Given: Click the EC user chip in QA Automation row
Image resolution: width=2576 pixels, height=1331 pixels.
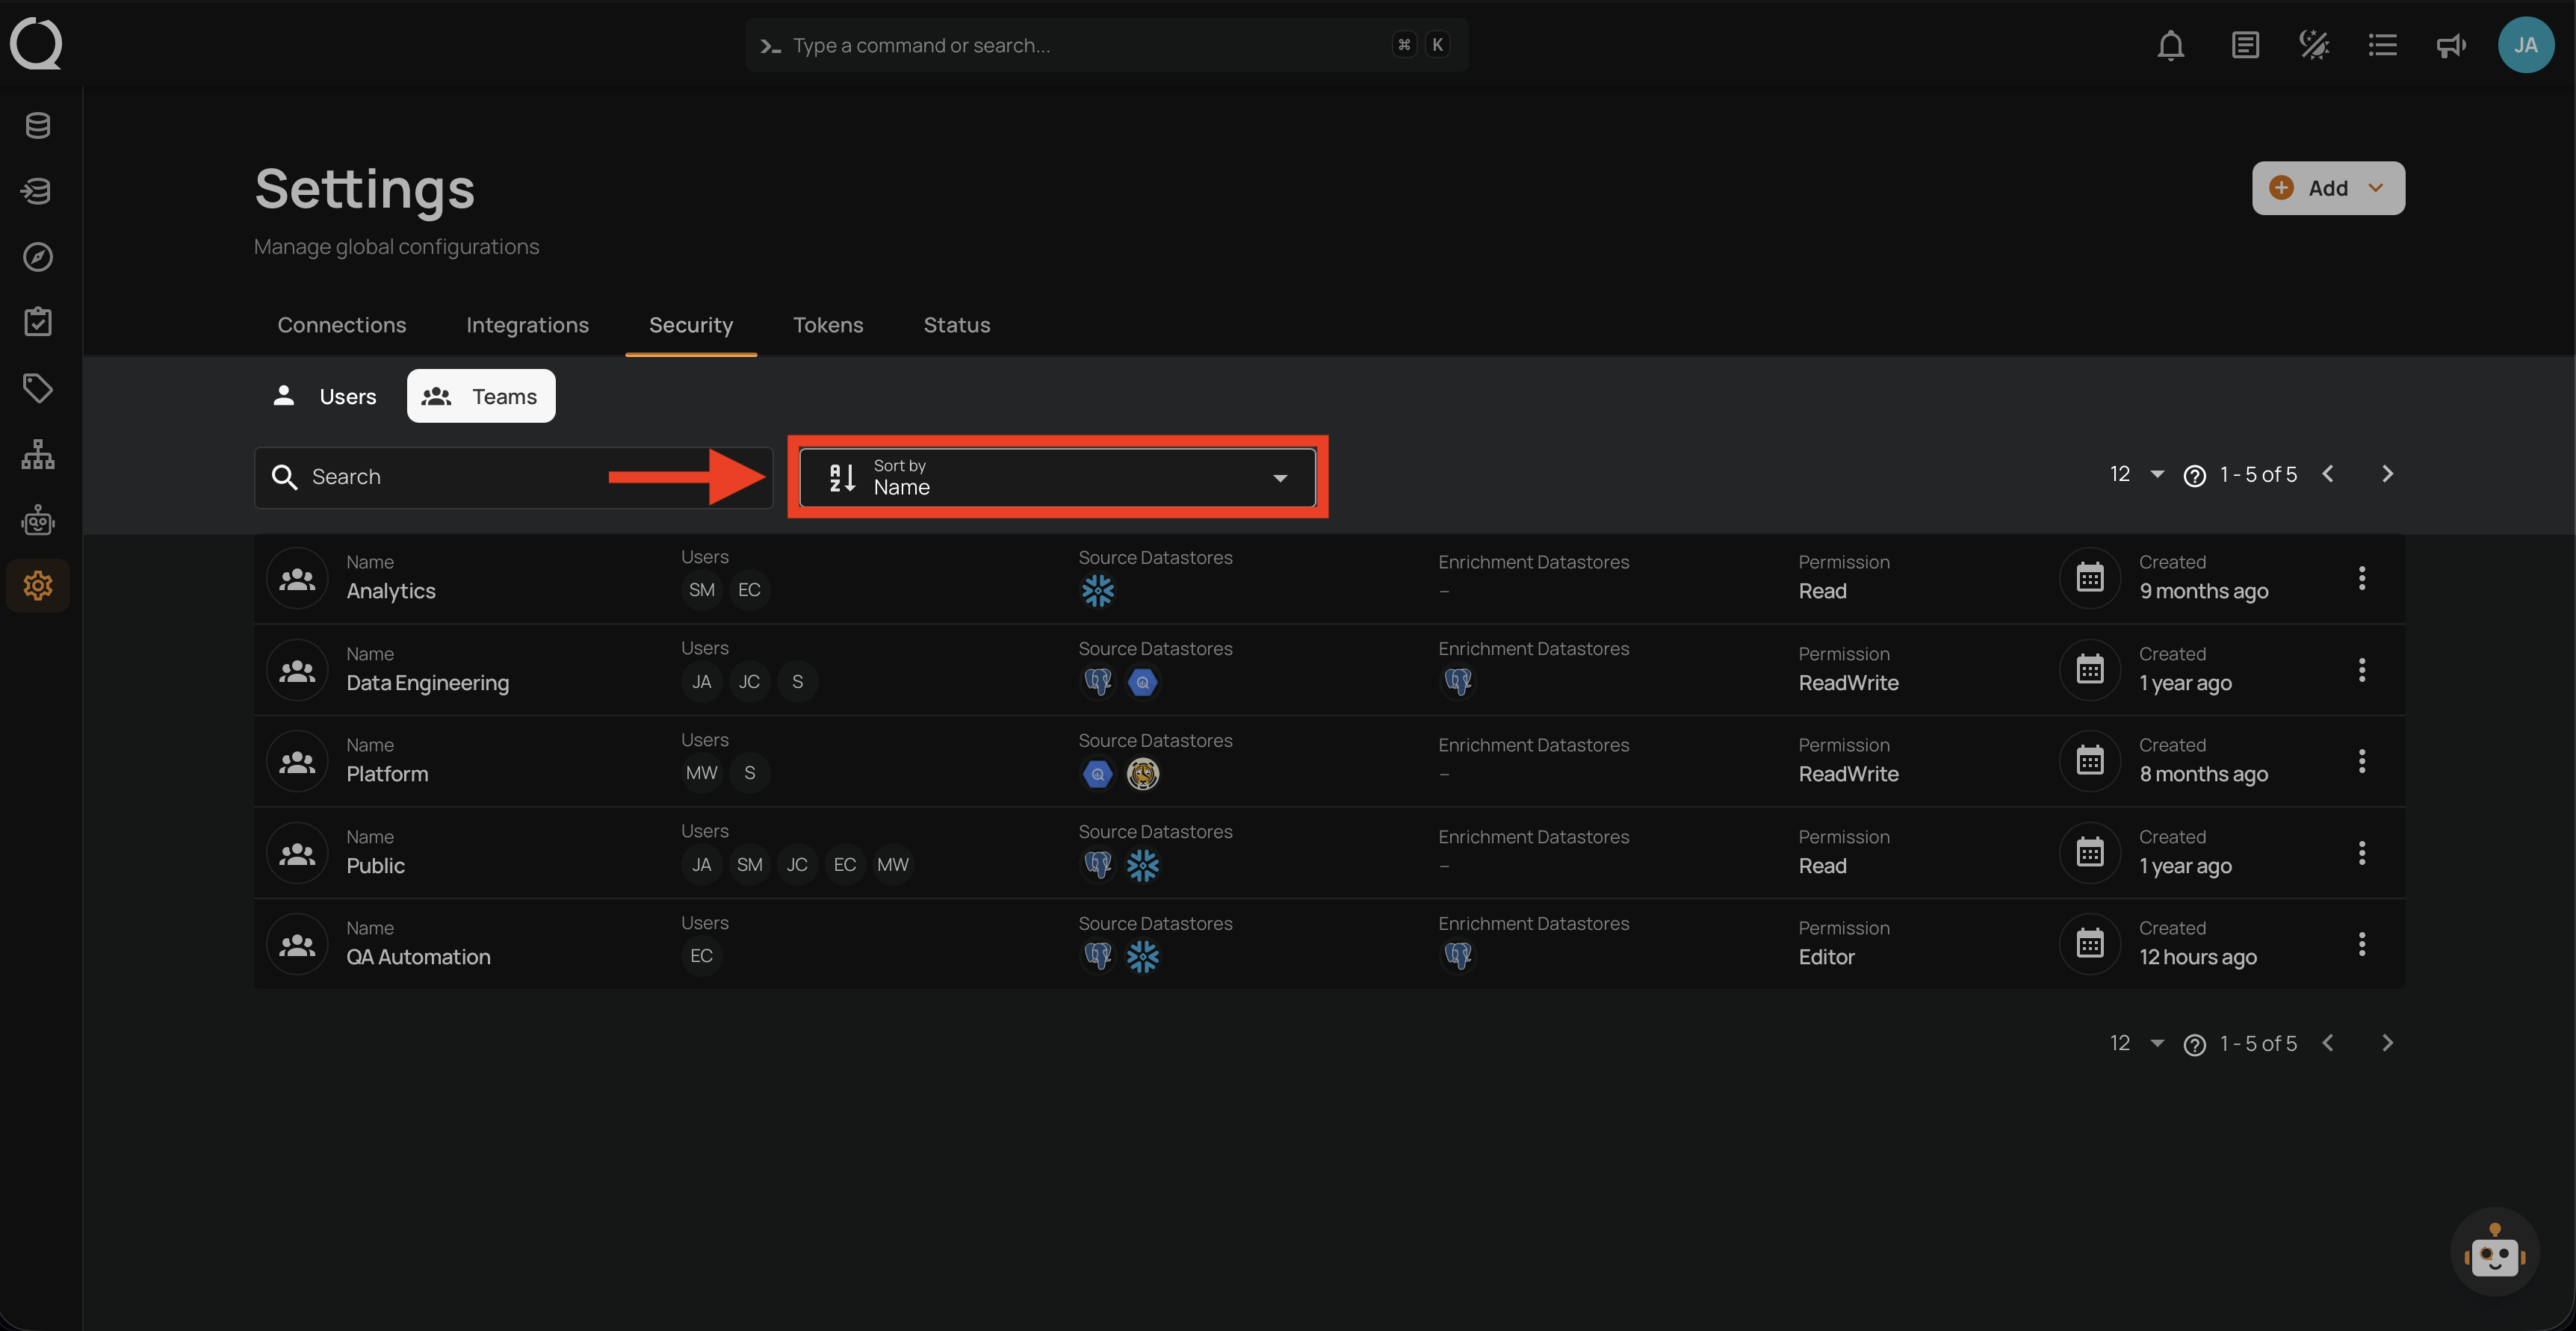Looking at the screenshot, I should pyautogui.click(x=701, y=956).
